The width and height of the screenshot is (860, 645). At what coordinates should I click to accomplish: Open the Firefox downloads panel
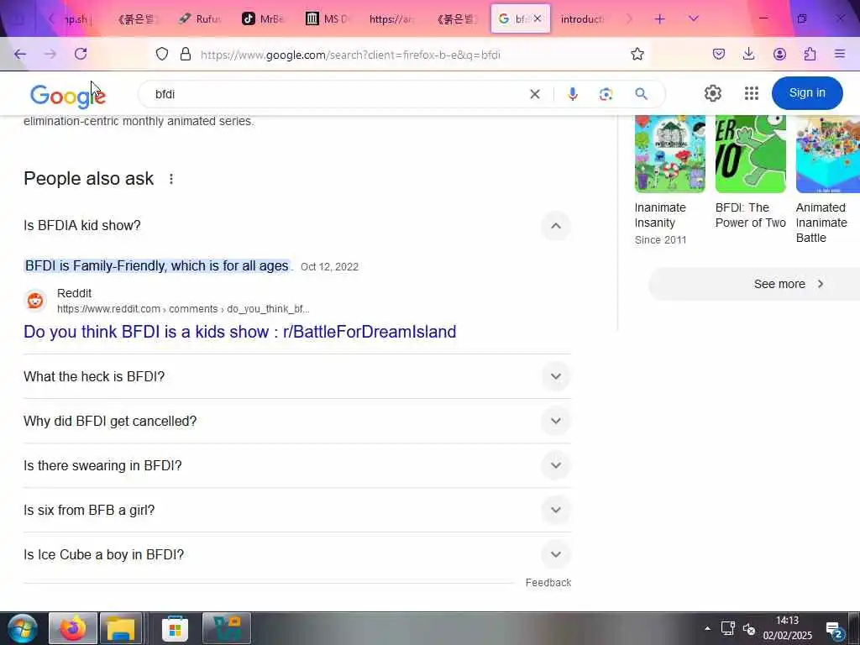(x=748, y=54)
